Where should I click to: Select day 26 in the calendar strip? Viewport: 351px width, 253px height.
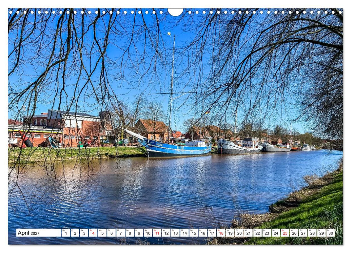294,233
